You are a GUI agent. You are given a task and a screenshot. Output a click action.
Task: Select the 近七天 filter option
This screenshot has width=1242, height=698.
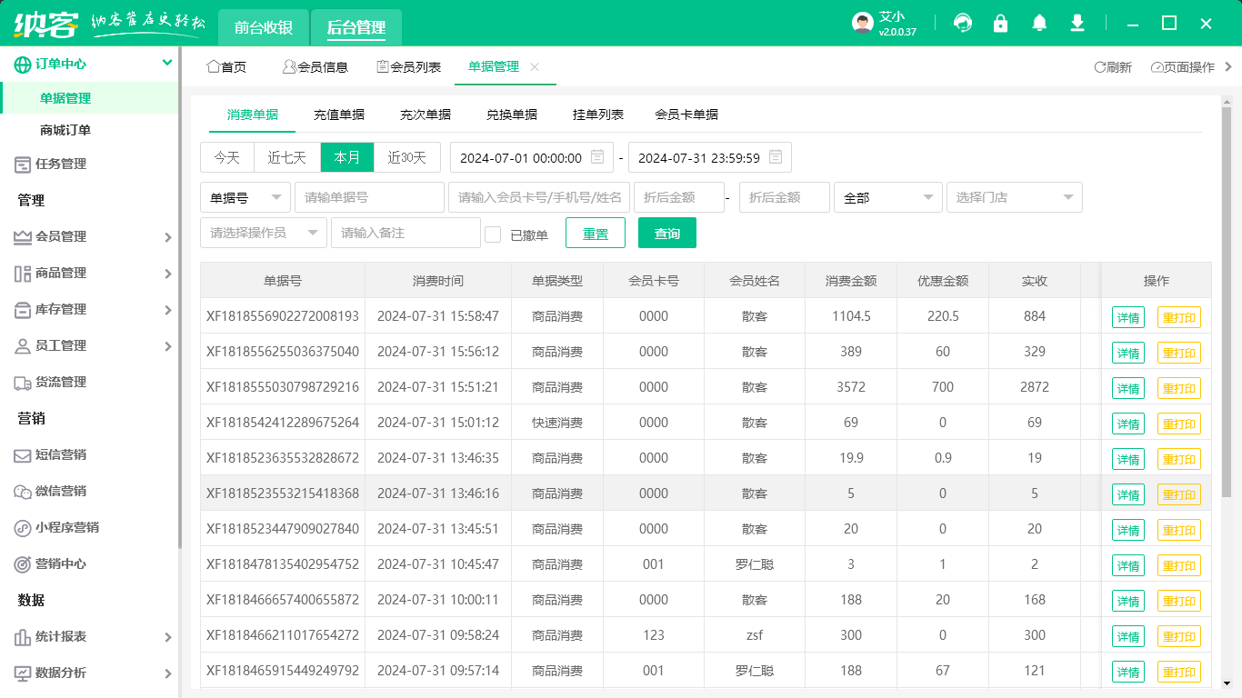tap(286, 156)
